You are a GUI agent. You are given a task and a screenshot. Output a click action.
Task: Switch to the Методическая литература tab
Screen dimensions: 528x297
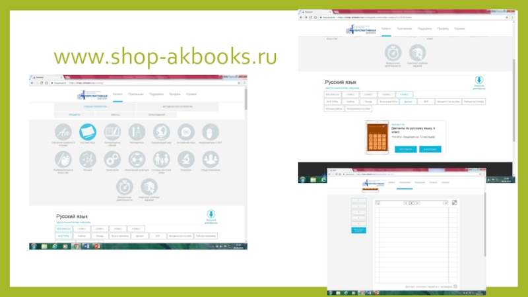pos(178,107)
